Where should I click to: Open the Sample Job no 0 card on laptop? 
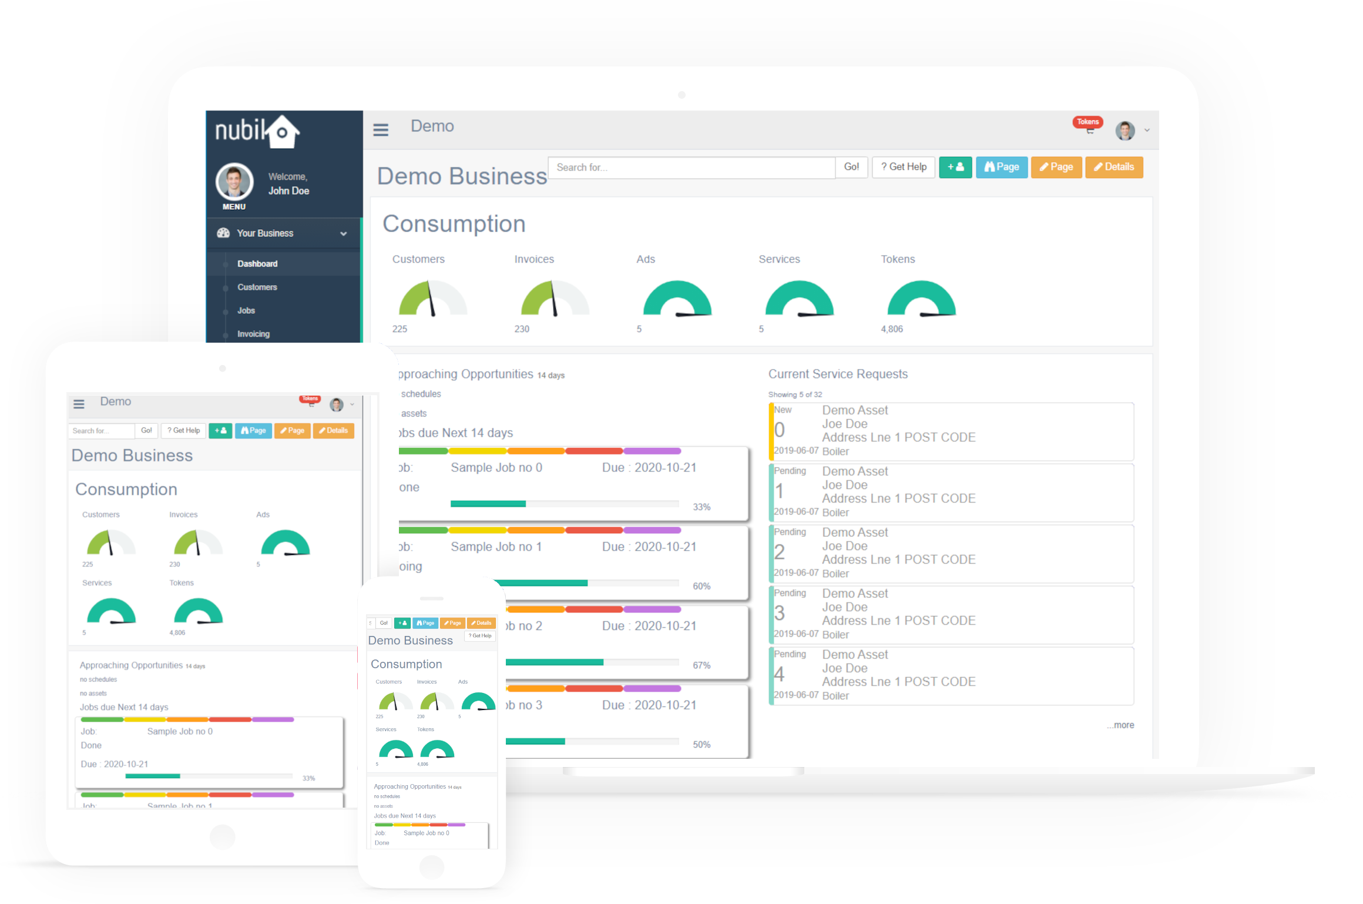pos(573,484)
